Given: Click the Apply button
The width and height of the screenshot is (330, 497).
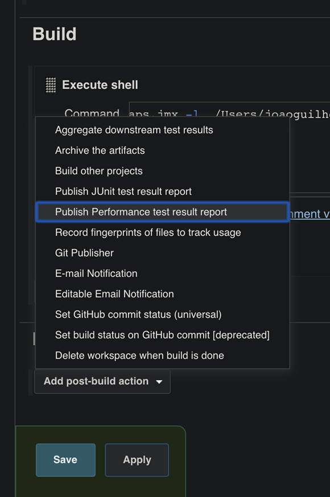Looking at the screenshot, I should point(137,460).
